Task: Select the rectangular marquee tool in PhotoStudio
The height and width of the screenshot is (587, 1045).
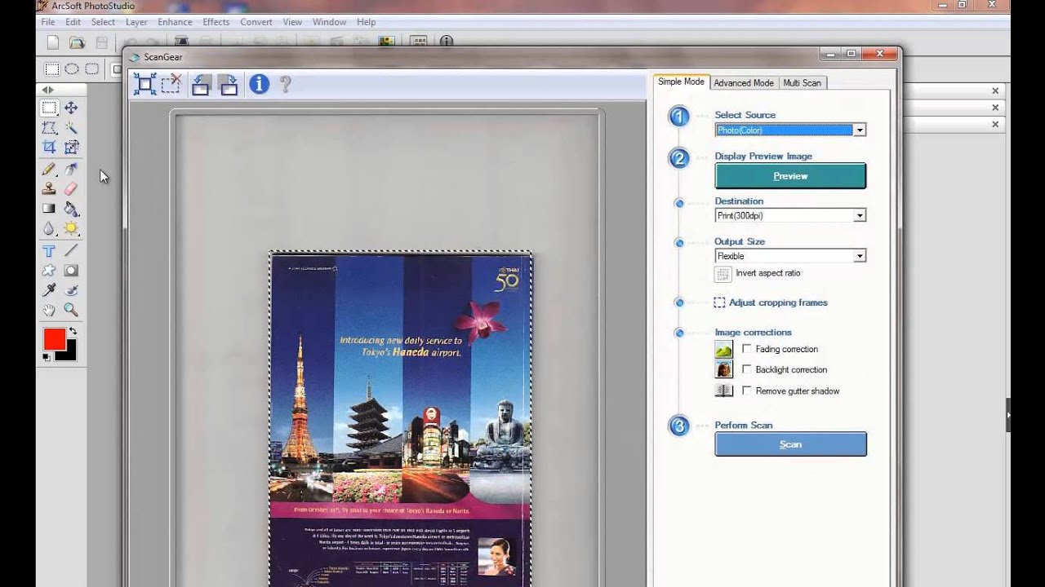Action: coord(49,108)
